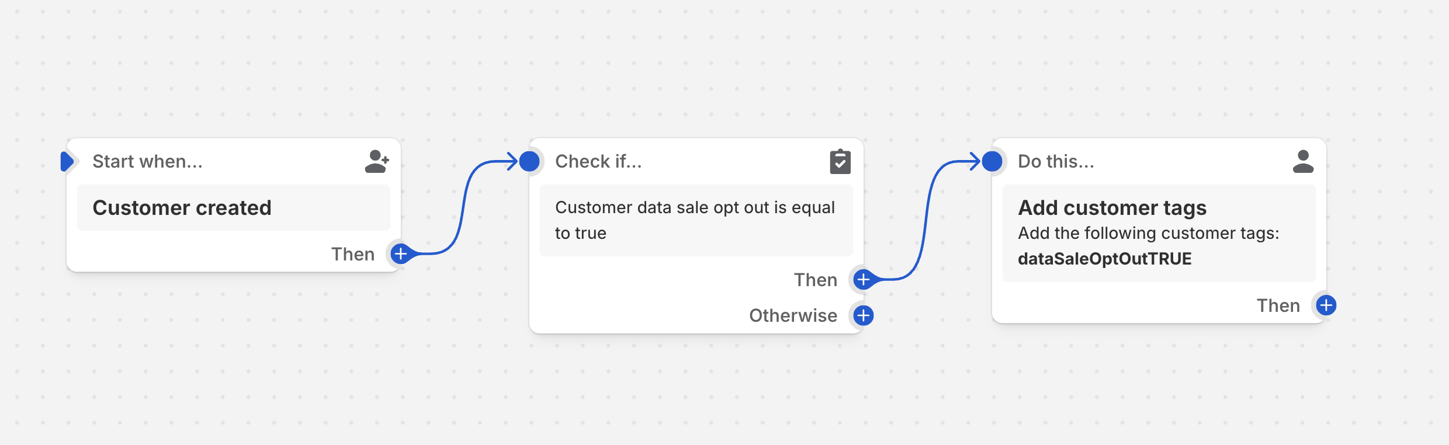Viewport: 1449px width, 445px height.
Task: Click the dataSaleOptOutTRUE tag text
Action: point(1104,259)
